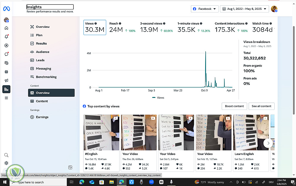296x186 pixels.
Task: Open Benchmarking in the sidebar
Action: (46, 77)
